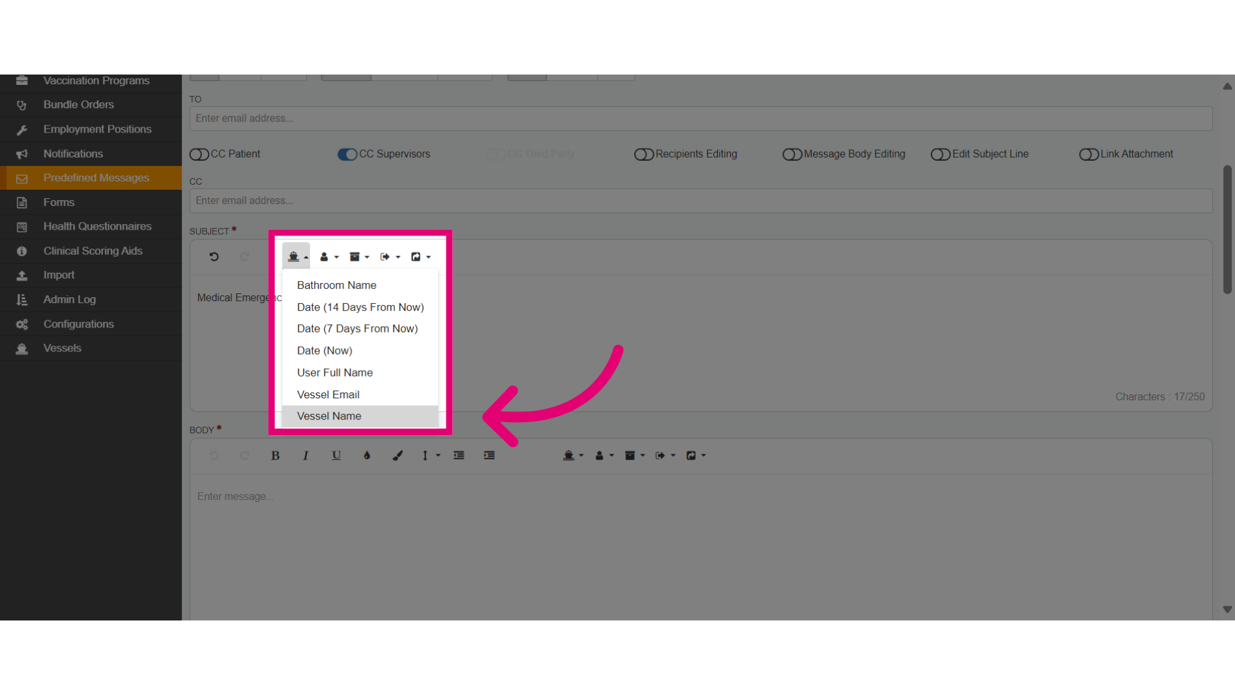Screen dimensions: 1235x695
Task: Toggle Recipients Editing switch
Action: pyautogui.click(x=644, y=154)
